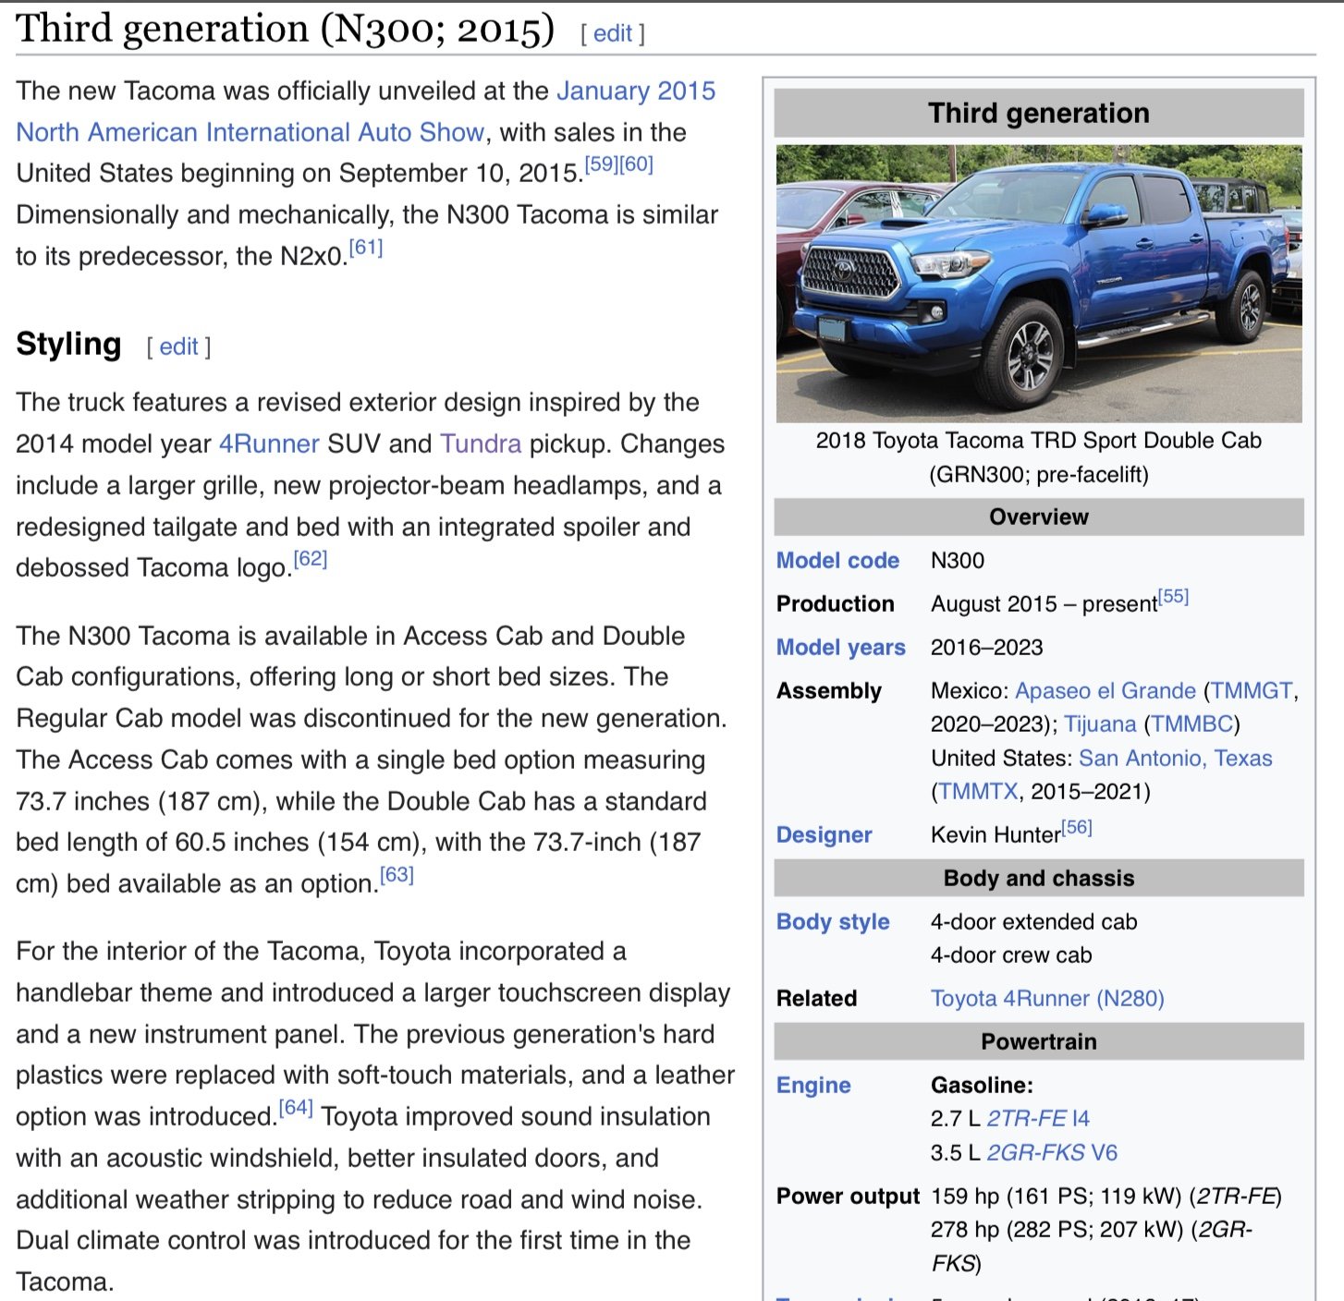Image resolution: width=1344 pixels, height=1301 pixels.
Task: Click the photo caption '2018 Toyota Tacoma TRD Sport Double Cab'
Action: [x=1039, y=441]
